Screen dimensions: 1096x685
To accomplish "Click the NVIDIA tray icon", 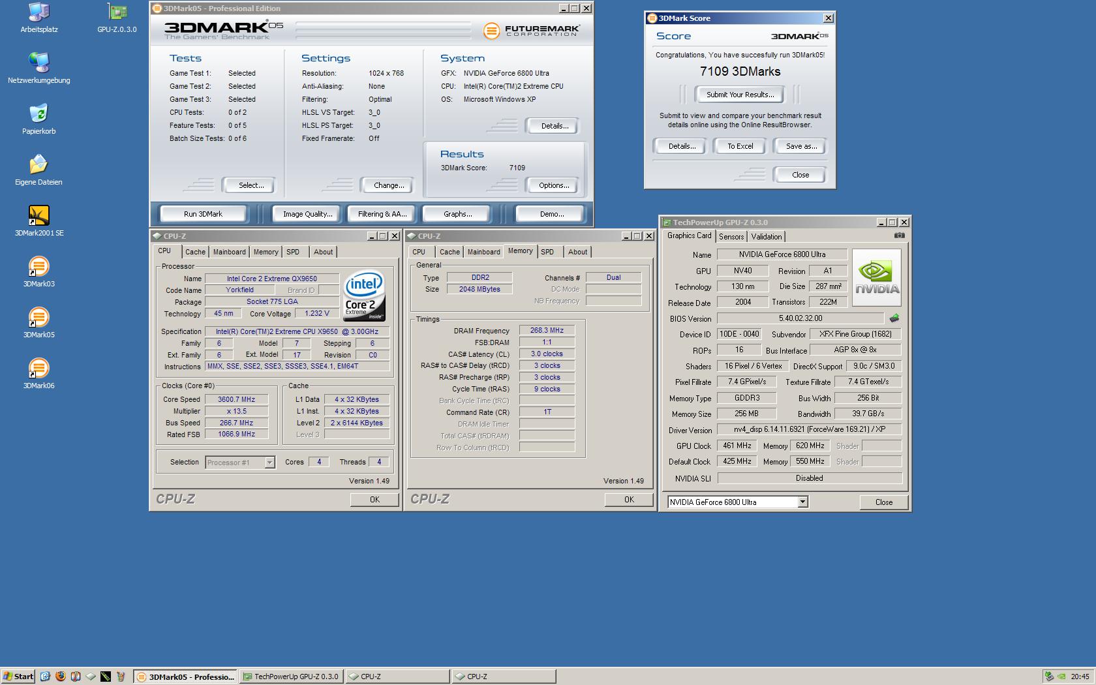I will 1061,677.
